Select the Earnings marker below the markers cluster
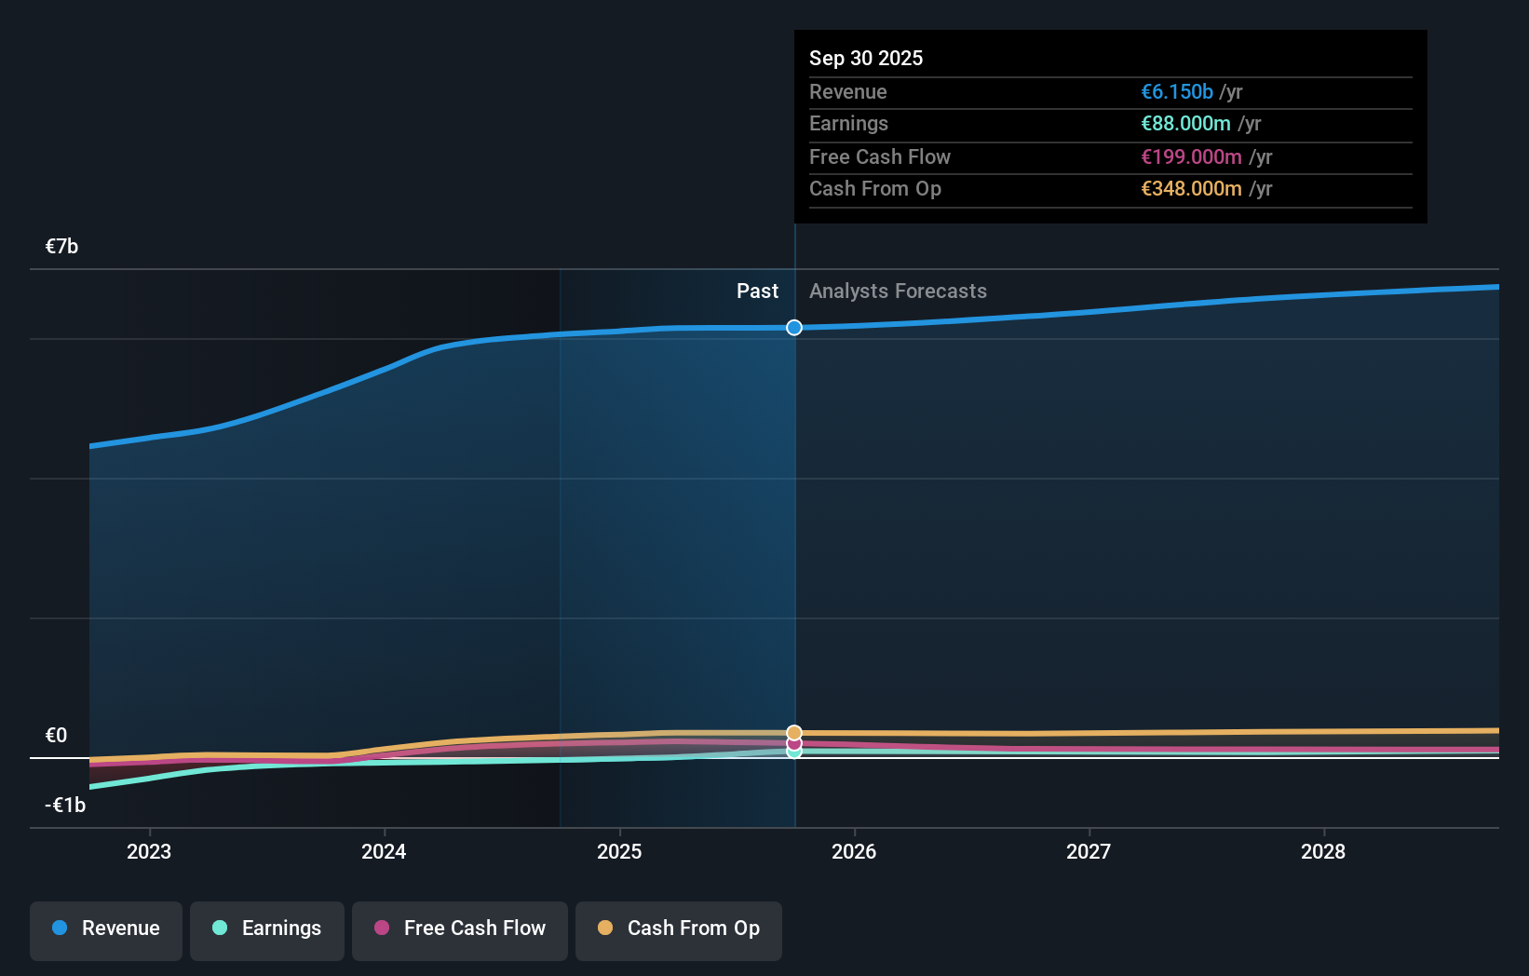 click(x=793, y=752)
